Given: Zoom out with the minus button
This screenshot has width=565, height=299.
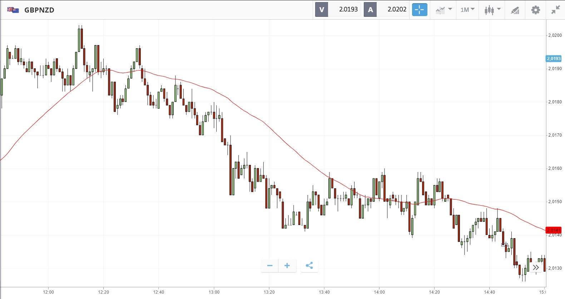Looking at the screenshot, I should (270, 265).
